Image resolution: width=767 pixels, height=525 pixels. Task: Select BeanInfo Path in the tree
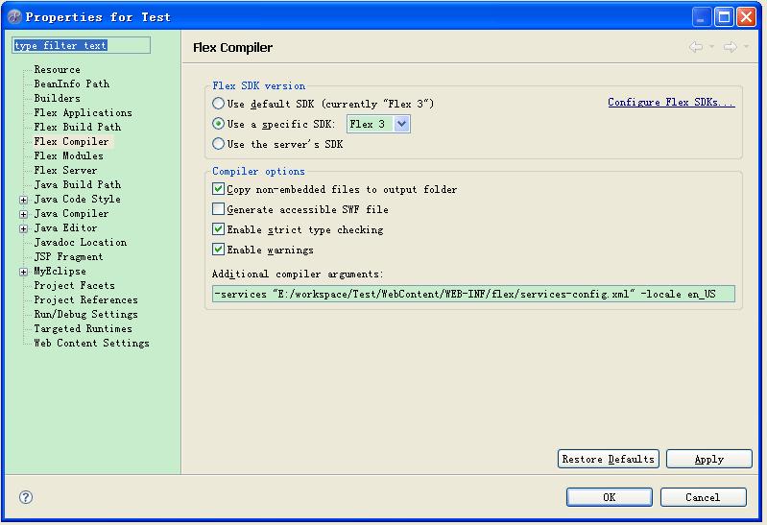(x=72, y=84)
